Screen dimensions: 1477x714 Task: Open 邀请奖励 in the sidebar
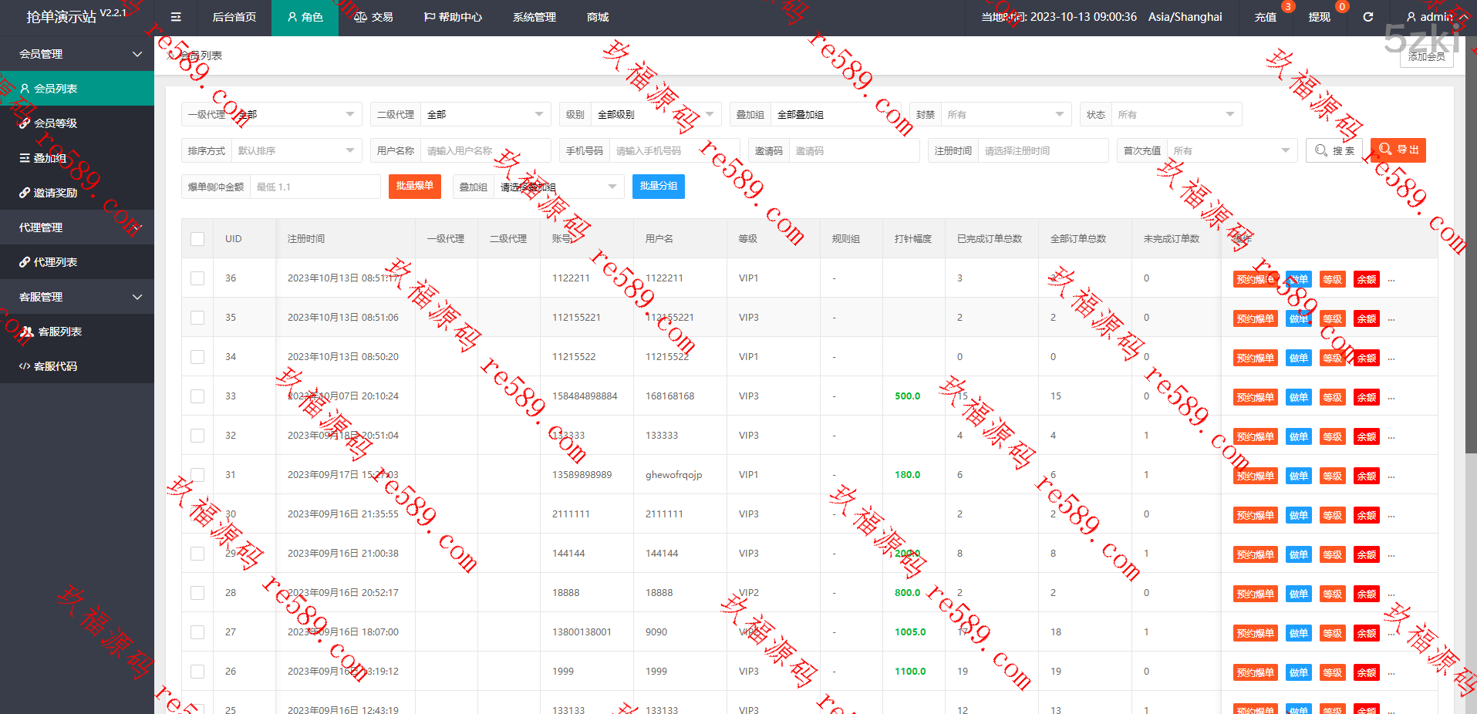pos(56,193)
